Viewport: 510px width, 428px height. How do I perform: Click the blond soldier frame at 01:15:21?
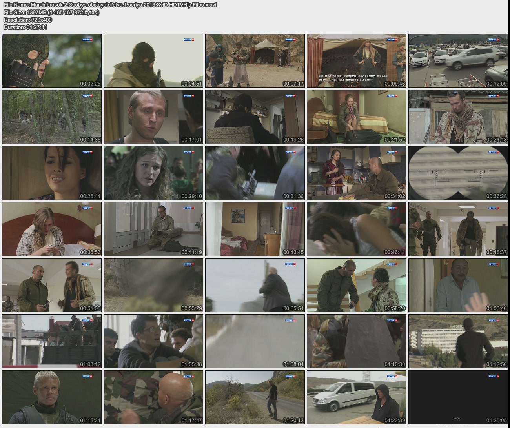click(x=52, y=397)
